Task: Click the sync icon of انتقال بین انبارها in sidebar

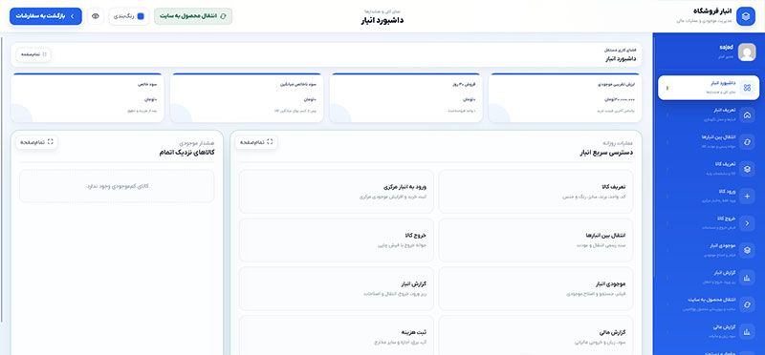Action: tap(747, 142)
